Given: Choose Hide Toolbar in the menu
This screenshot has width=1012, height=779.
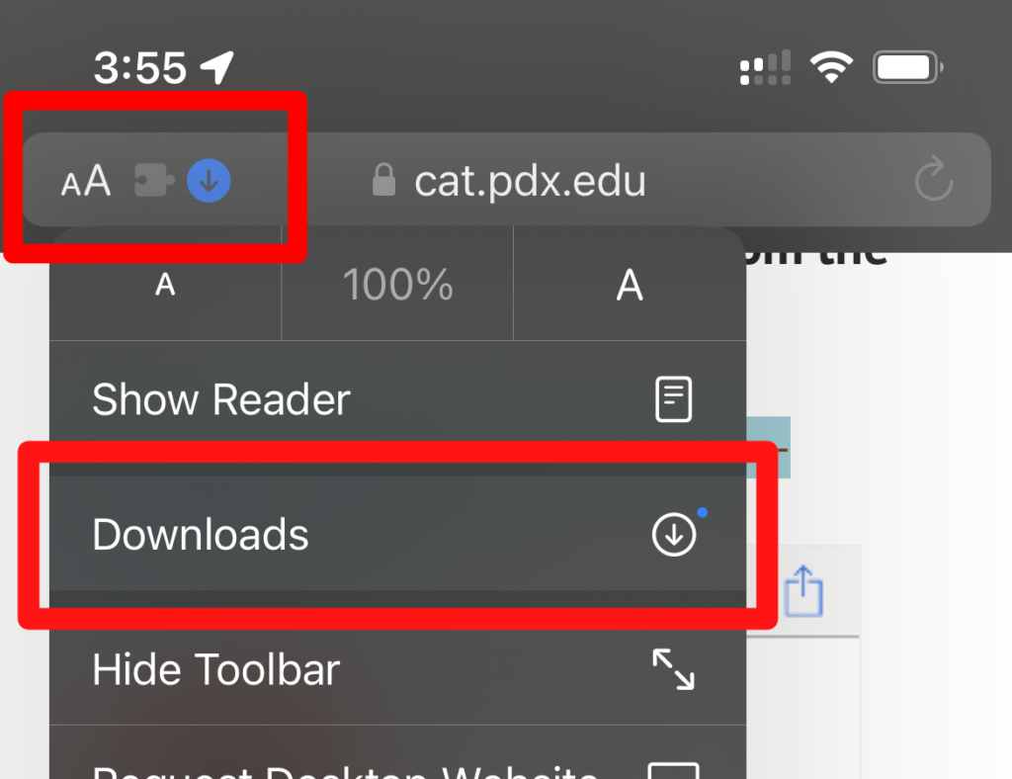Looking at the screenshot, I should [216, 670].
